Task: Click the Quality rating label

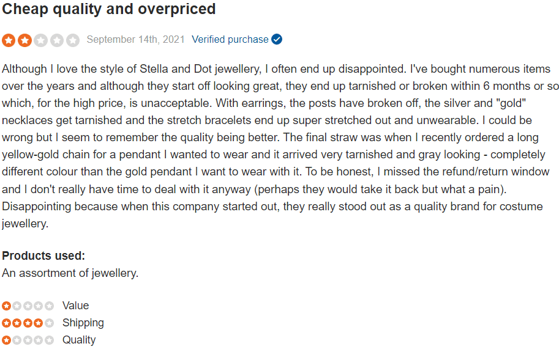Action: click(x=79, y=340)
